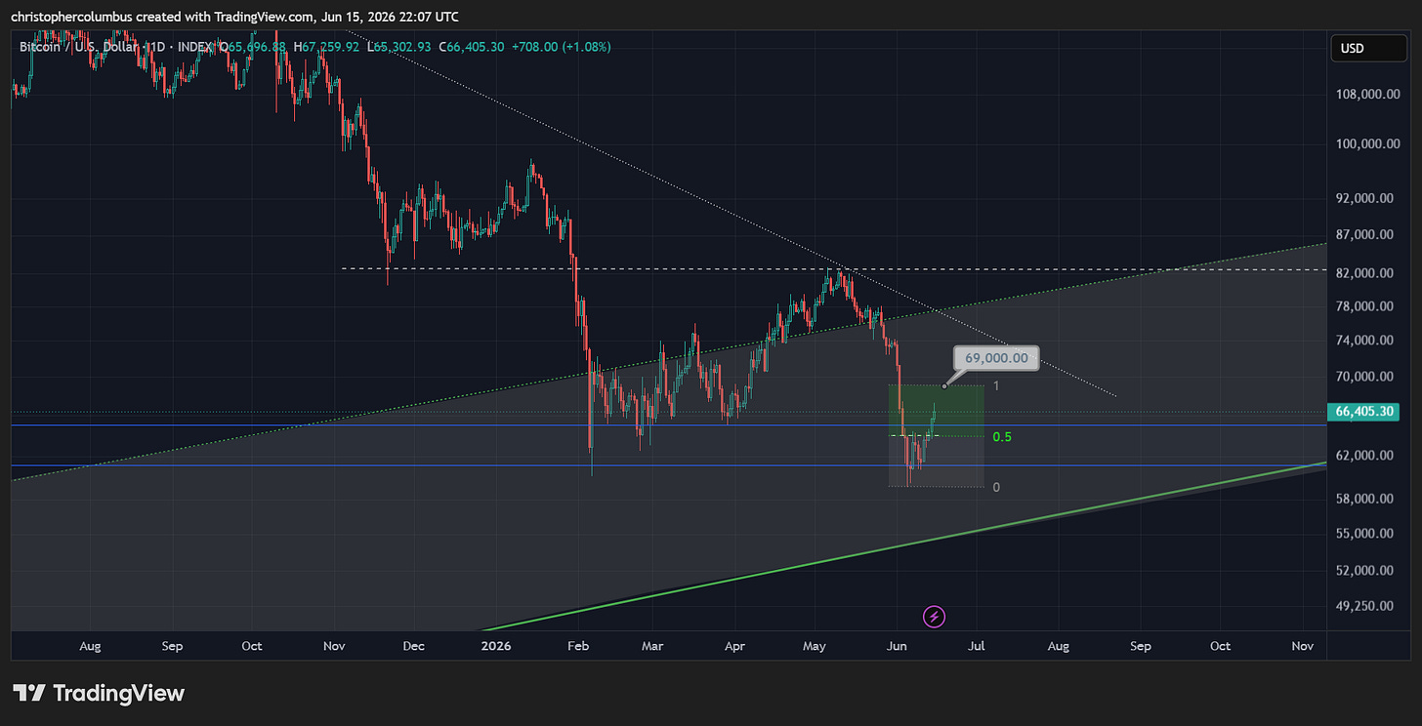Click the current price tag 66,405.30

1365,412
